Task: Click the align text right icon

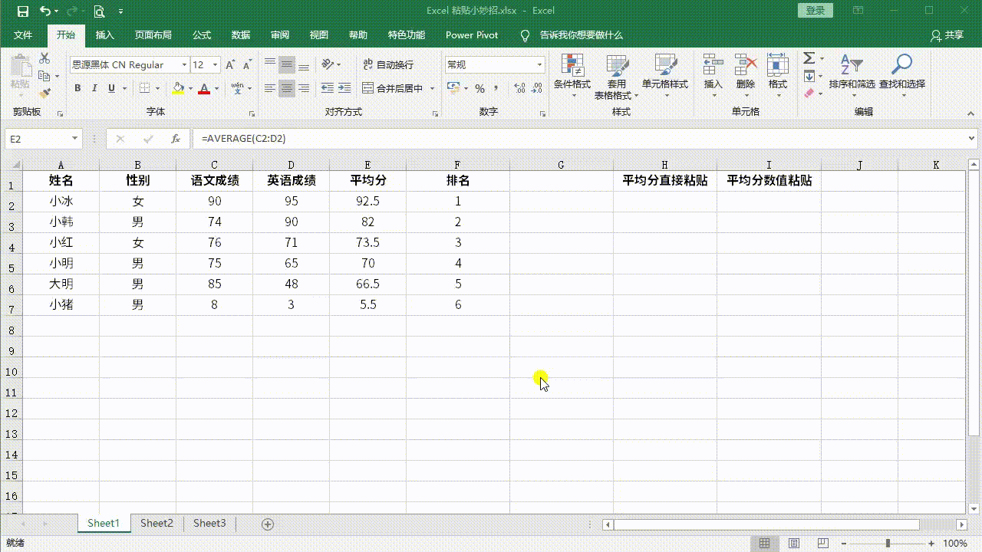Action: point(304,89)
